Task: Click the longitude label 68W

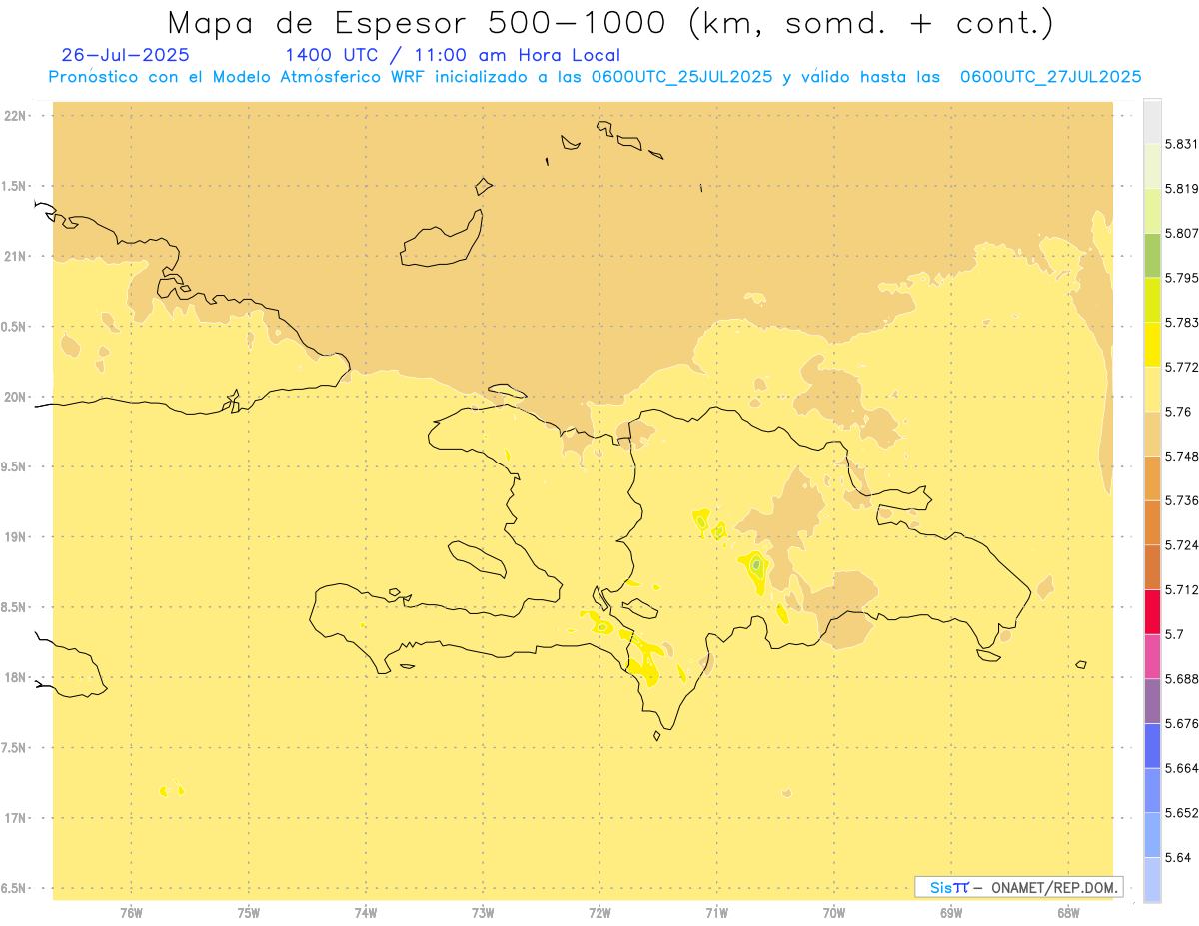Action: (x=1068, y=912)
